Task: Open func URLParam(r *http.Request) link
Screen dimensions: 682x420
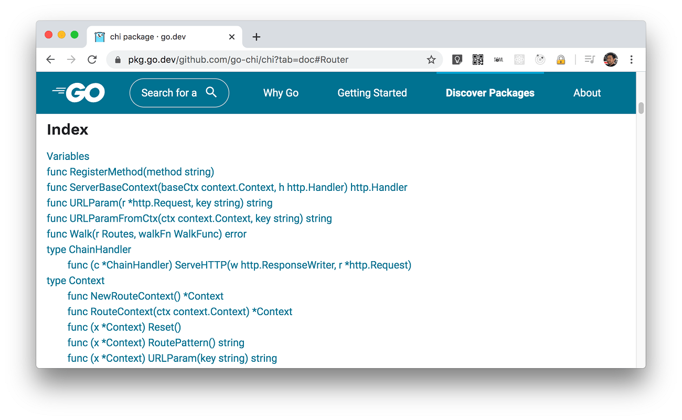Action: 159,203
